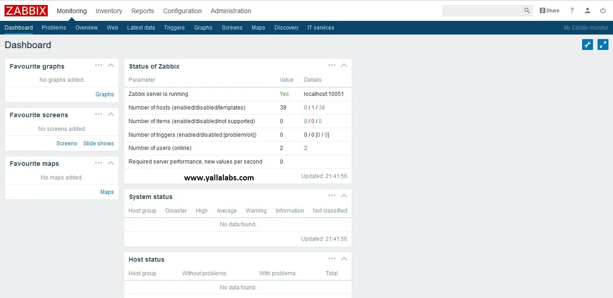Click 'My Zabbix monitor' text

pos(586,28)
